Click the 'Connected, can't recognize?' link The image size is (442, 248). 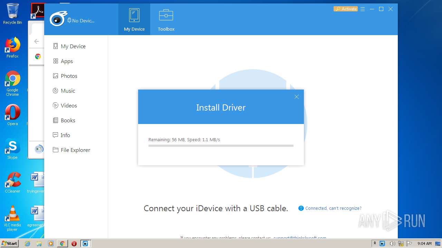coord(333,208)
